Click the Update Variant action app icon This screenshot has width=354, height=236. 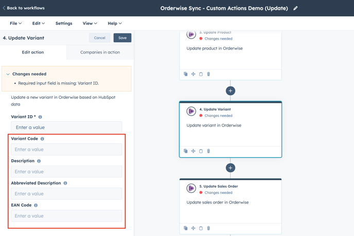coord(191,111)
